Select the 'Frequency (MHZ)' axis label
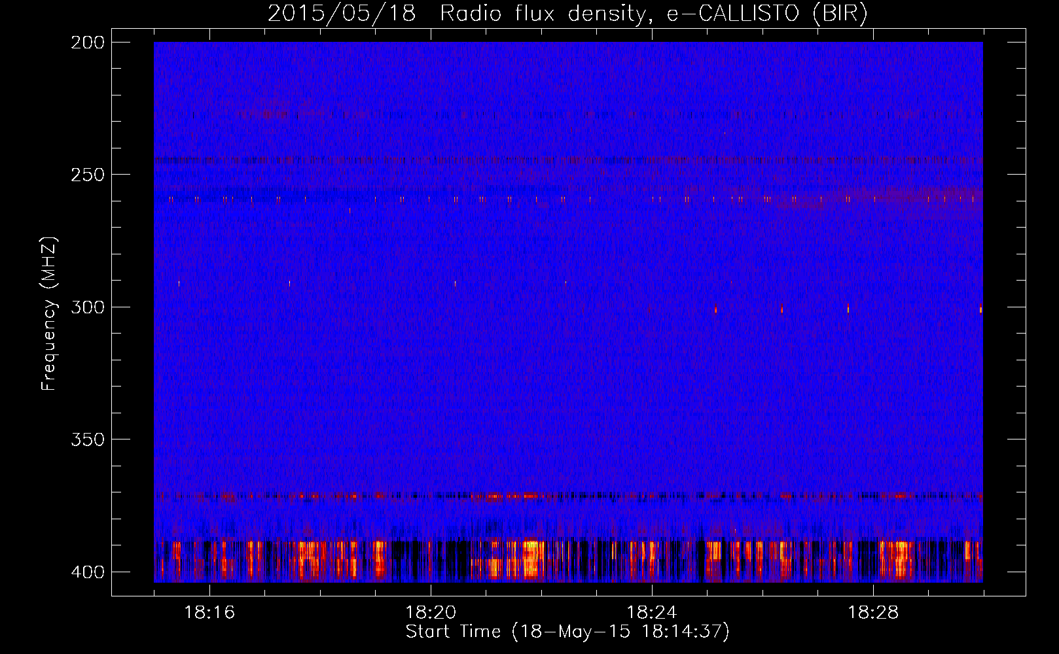Image resolution: width=1059 pixels, height=654 pixels. [49, 313]
